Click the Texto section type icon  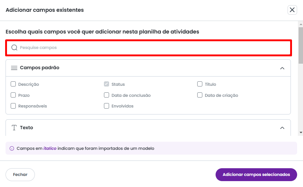click(14, 128)
